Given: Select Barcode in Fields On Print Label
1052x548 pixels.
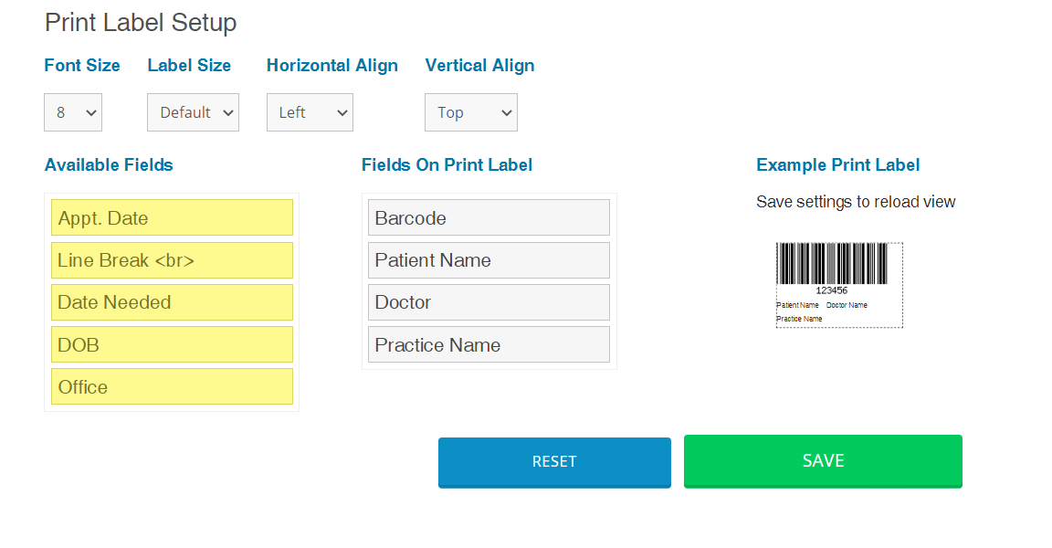Looking at the screenshot, I should tap(489, 217).
